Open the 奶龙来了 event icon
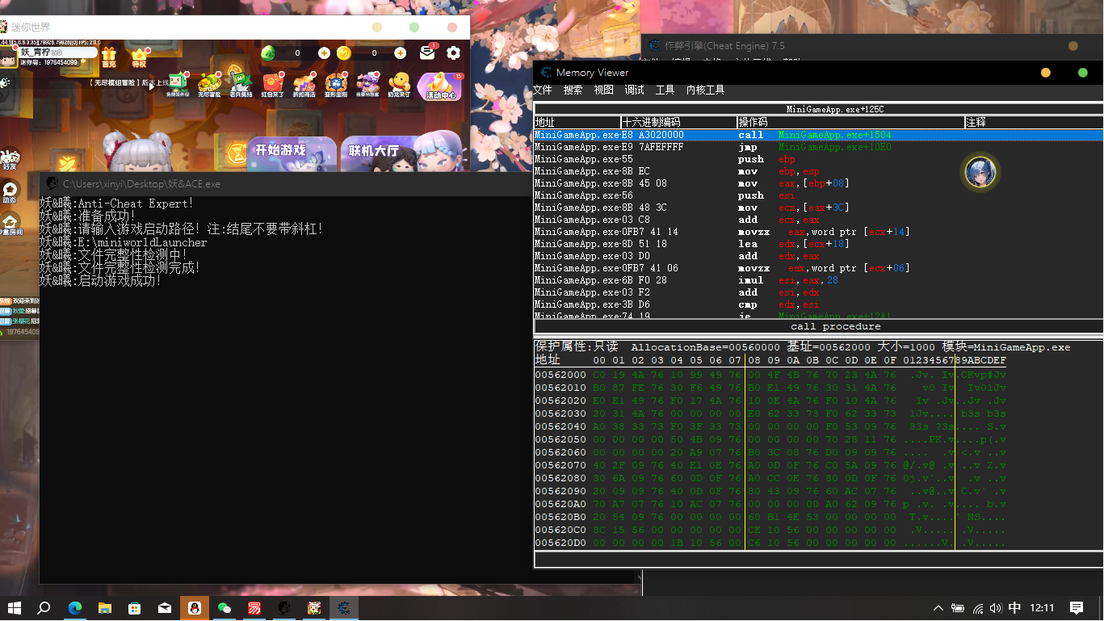This screenshot has height=621, width=1104. click(398, 83)
